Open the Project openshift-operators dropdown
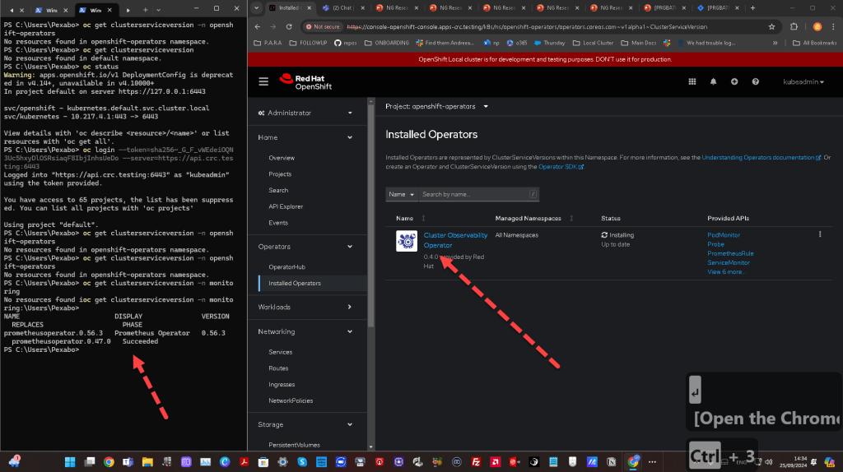 click(x=437, y=106)
